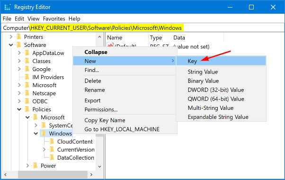Click the Registry Editor app icon in title bar
285x180 pixels.
(x=8, y=7)
